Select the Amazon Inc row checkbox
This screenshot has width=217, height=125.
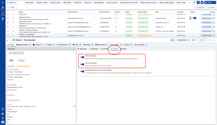click(8, 27)
